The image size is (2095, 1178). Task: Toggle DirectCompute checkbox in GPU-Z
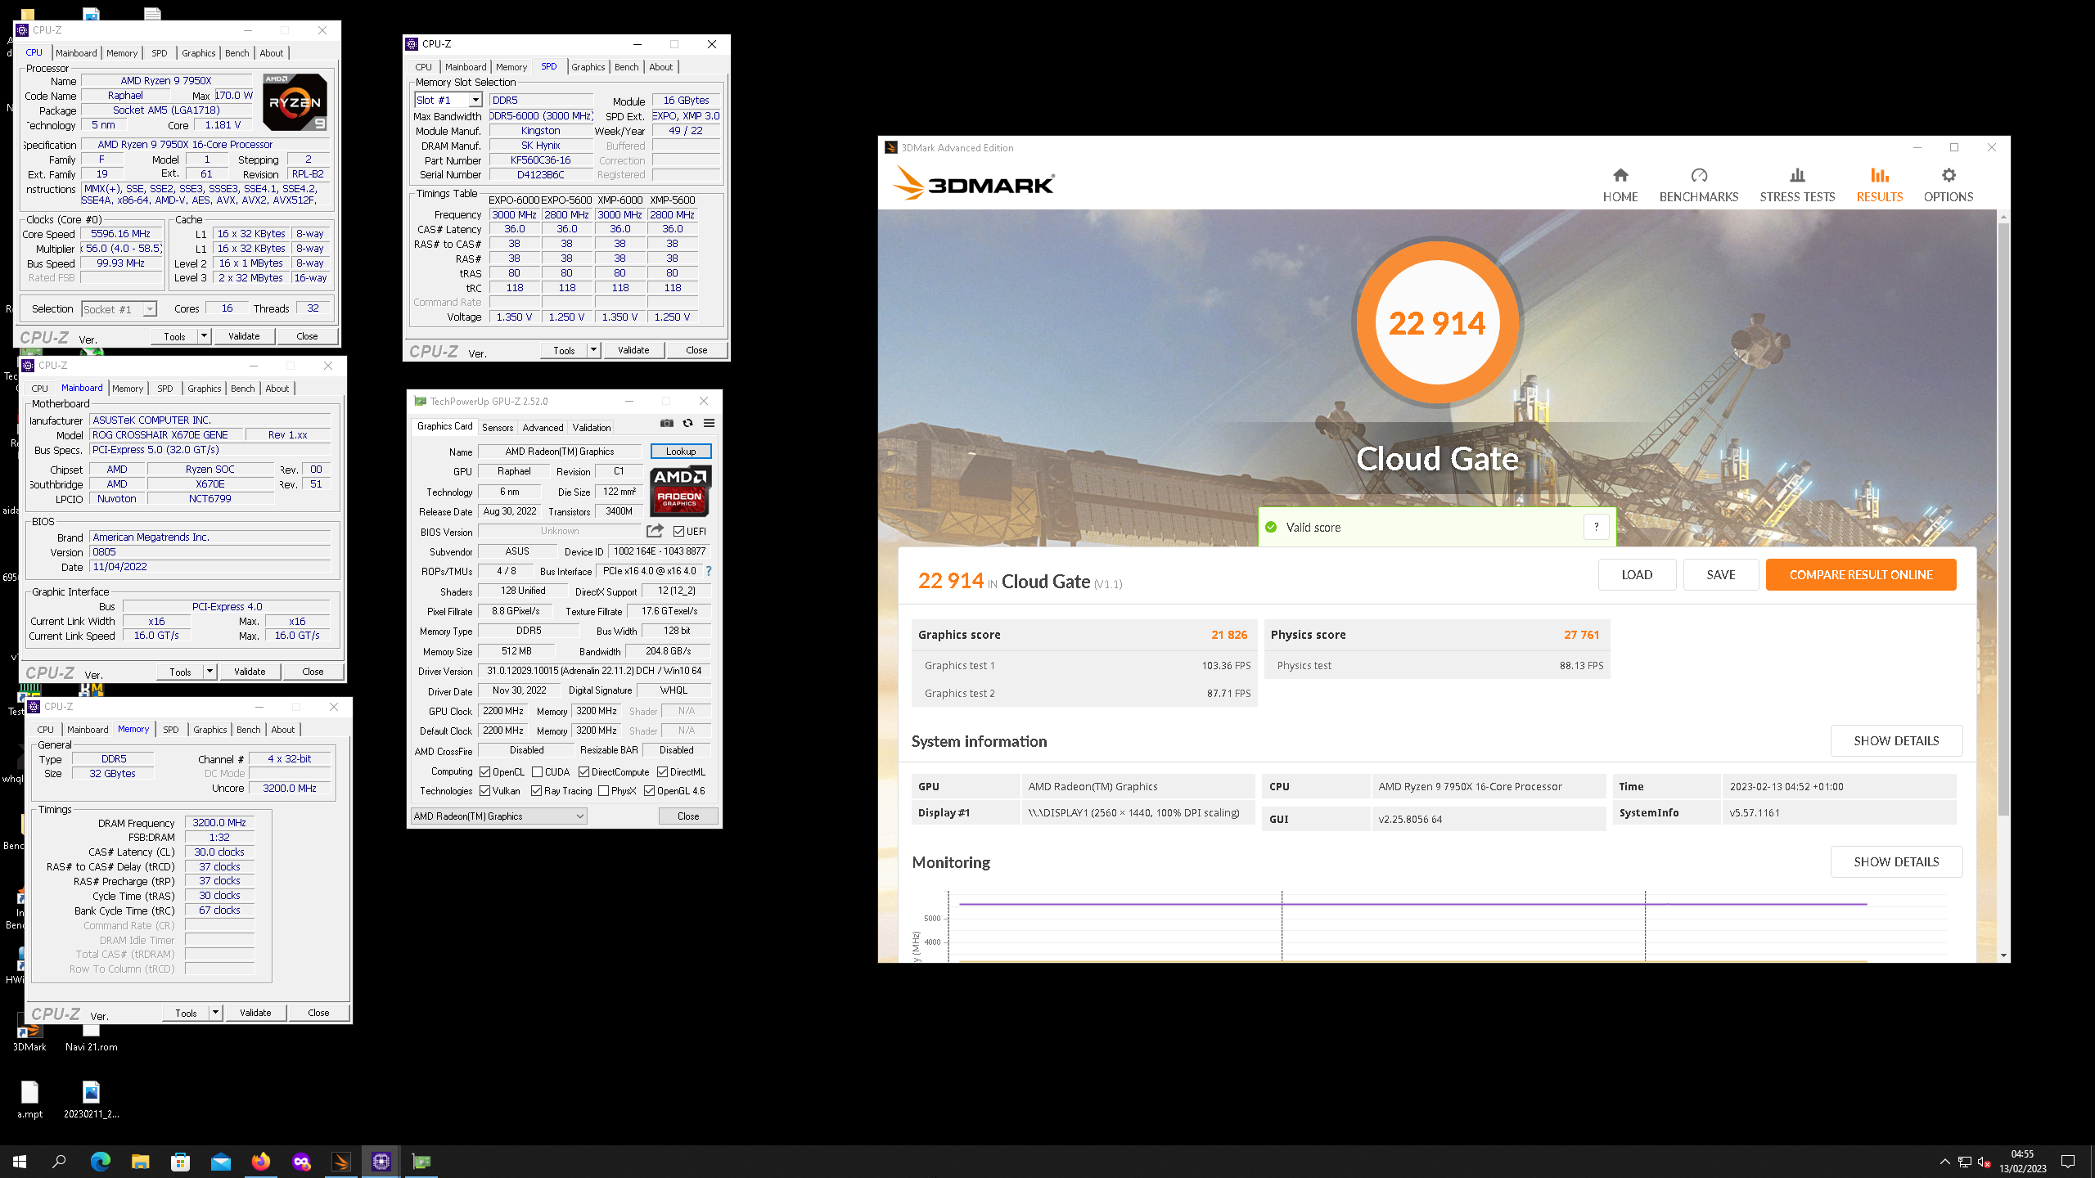583,771
